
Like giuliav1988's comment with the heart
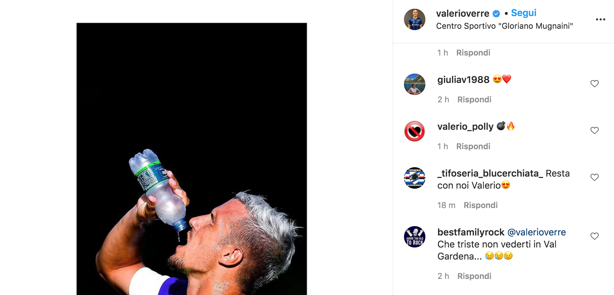click(x=594, y=84)
